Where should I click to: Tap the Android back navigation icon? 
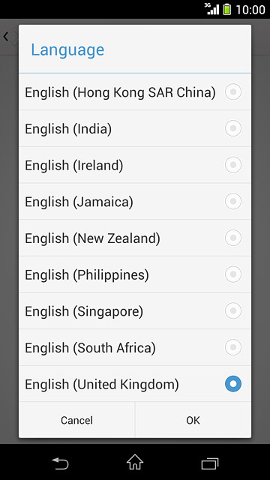(60, 463)
